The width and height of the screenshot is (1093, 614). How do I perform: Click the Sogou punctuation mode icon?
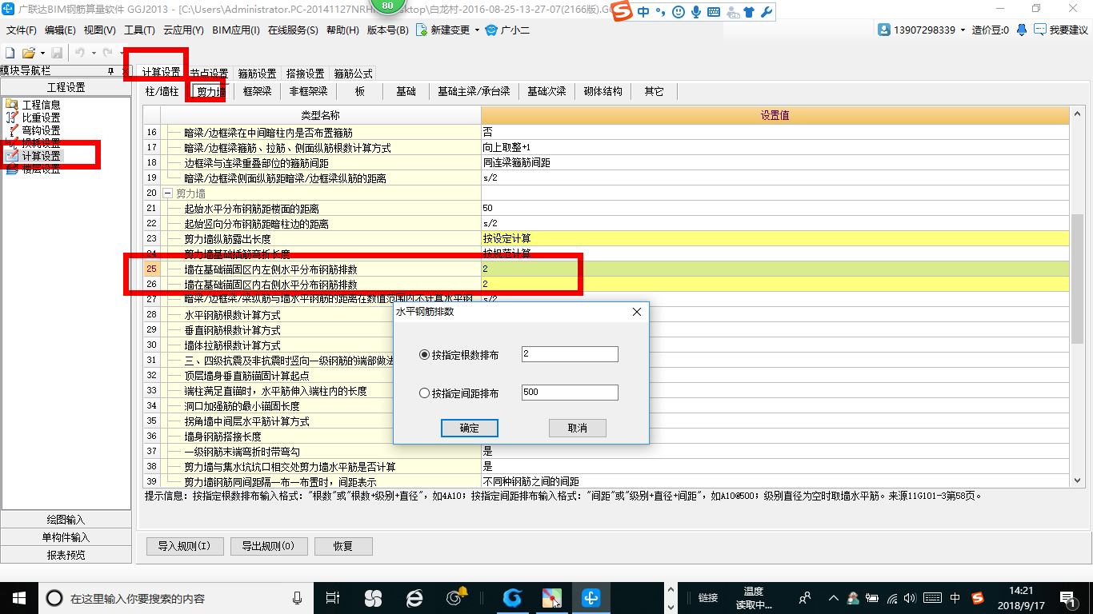[660, 12]
